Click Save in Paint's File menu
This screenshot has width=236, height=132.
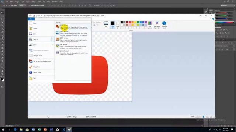click(41, 34)
